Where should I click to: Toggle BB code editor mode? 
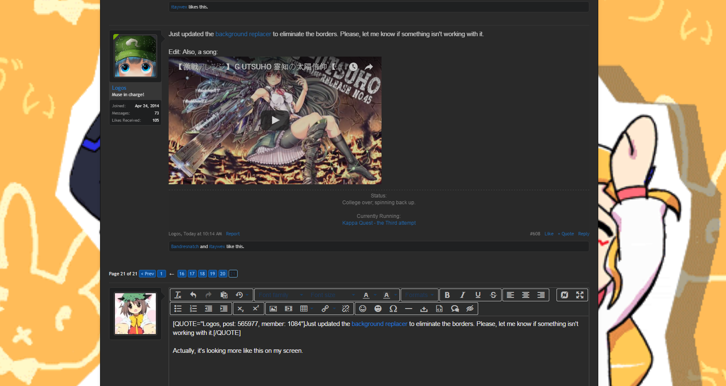tap(565, 295)
